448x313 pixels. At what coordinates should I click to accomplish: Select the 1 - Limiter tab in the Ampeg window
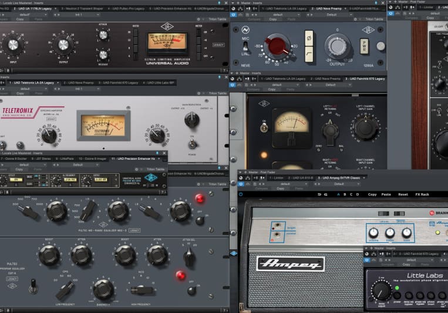[277, 178]
